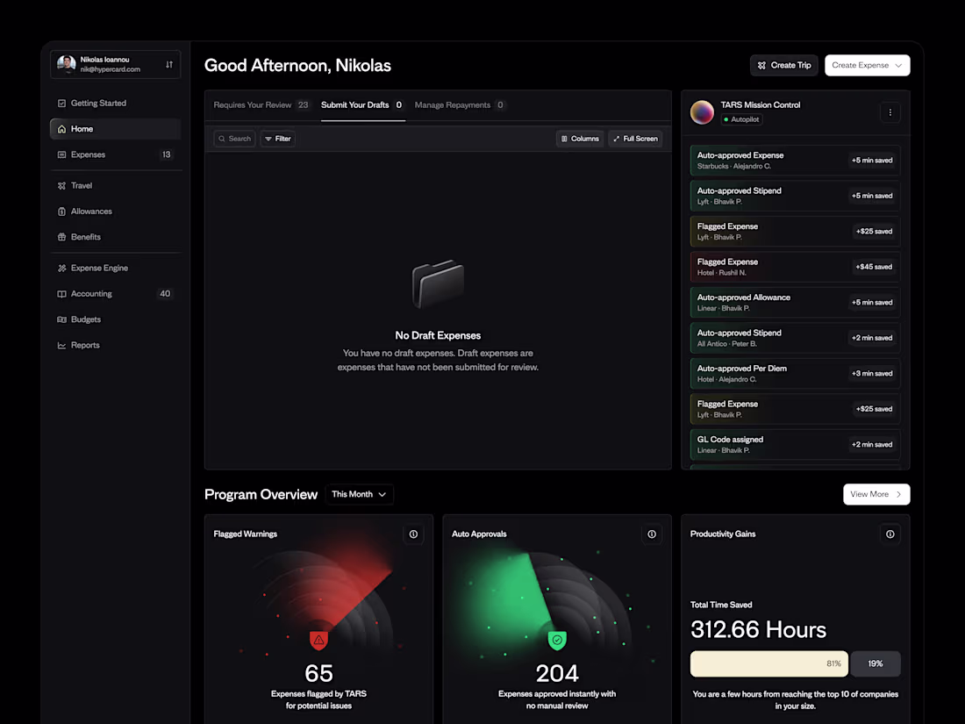965x724 pixels.
Task: Click the Columns button
Action: [580, 139]
